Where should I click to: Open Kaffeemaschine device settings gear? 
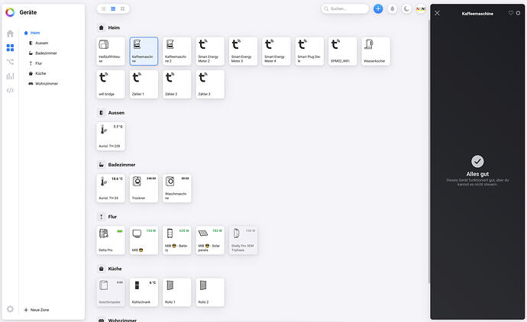(518, 13)
